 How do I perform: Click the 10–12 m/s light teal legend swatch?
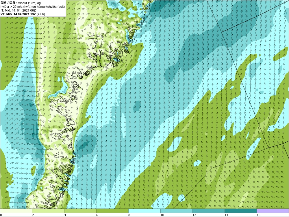pyautogui.click(x=177, y=211)
